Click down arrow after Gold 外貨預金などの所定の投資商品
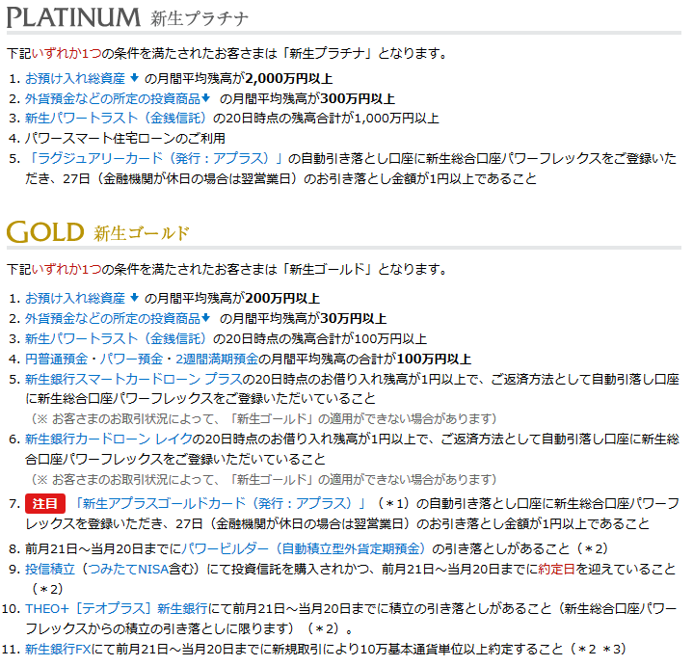This screenshot has width=693, height=666. [x=205, y=318]
